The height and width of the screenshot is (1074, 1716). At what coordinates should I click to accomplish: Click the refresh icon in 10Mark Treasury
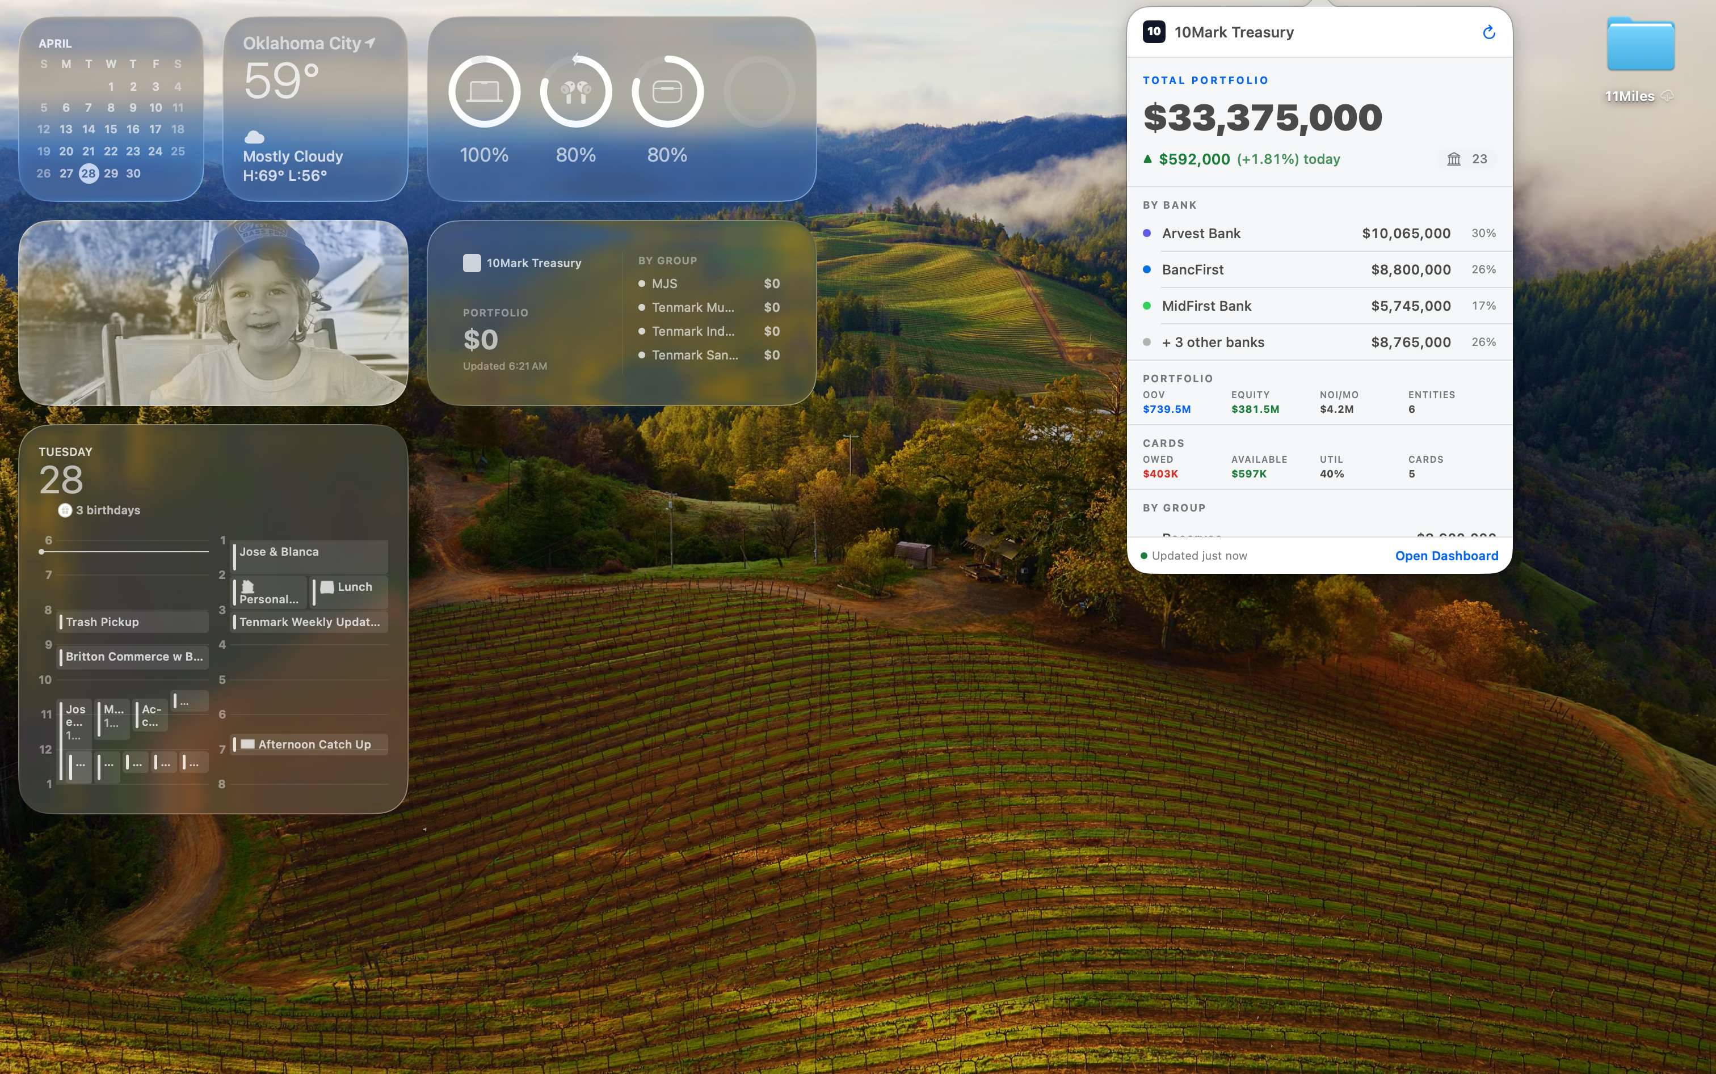coord(1488,32)
